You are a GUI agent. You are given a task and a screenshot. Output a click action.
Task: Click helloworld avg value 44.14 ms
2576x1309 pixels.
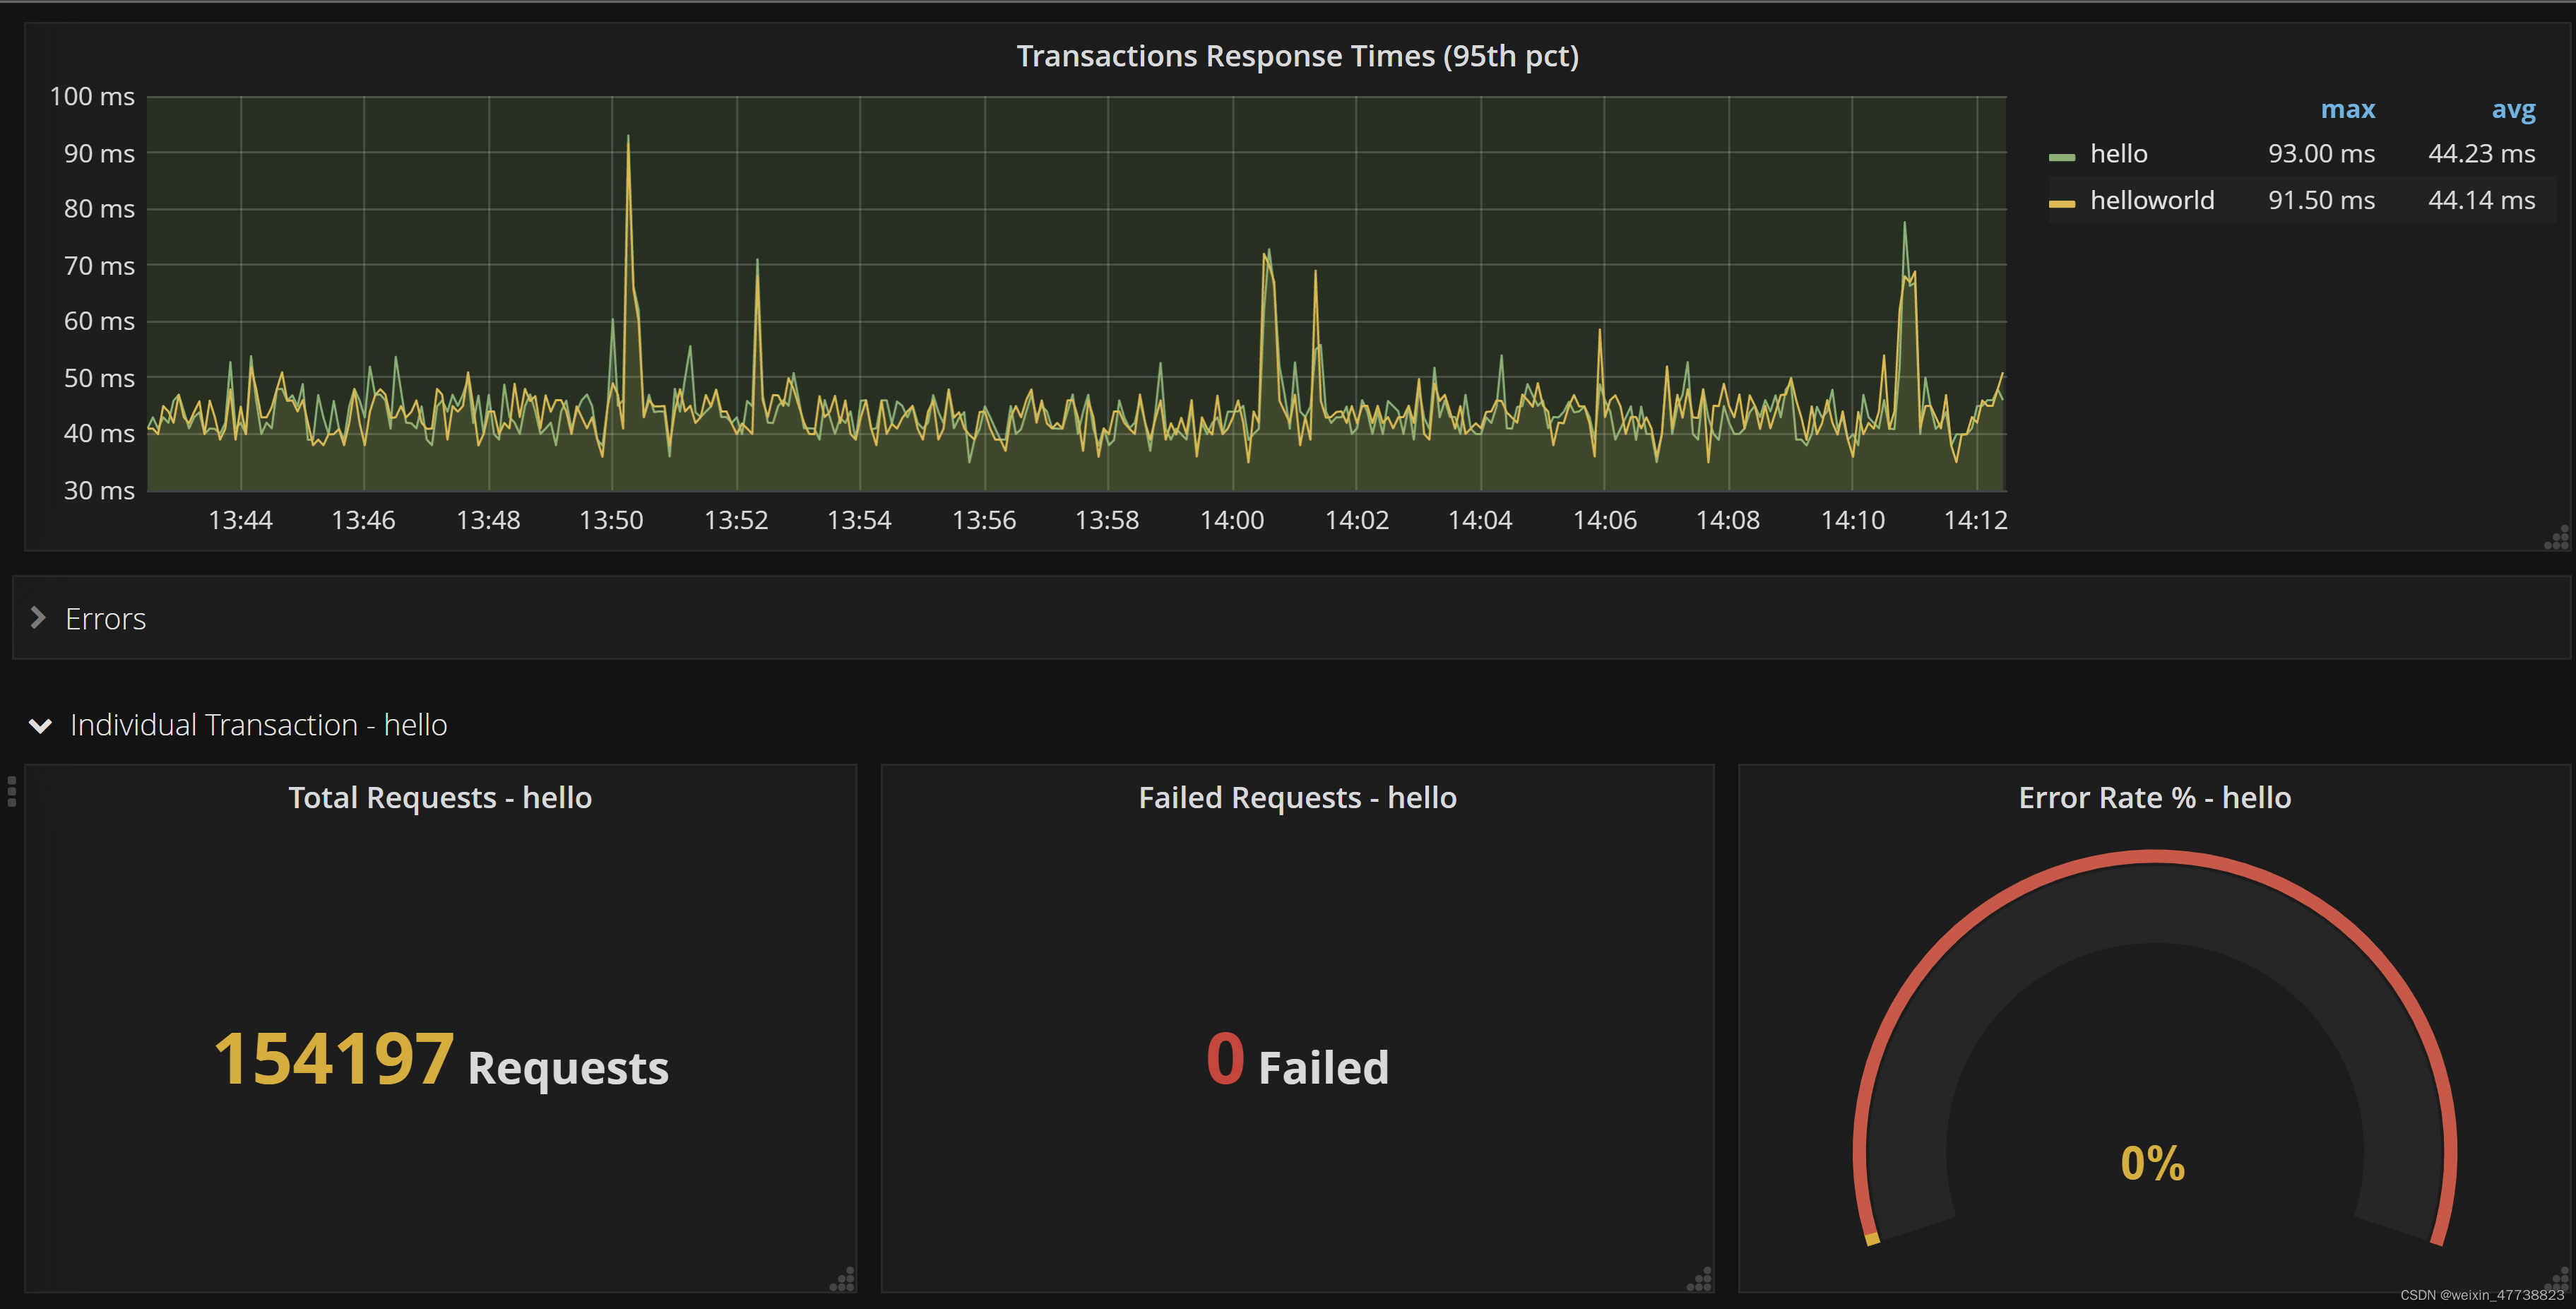(2482, 200)
